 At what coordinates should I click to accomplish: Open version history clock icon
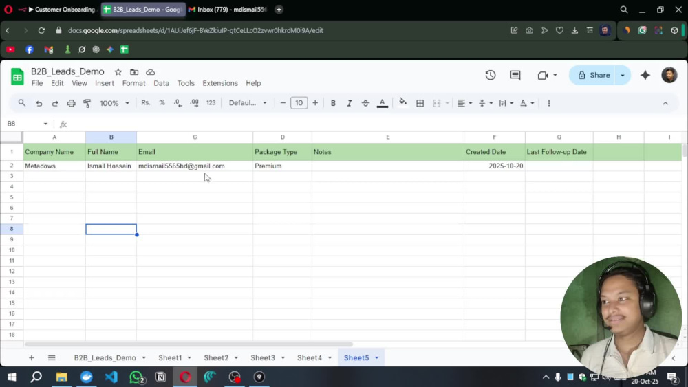pyautogui.click(x=490, y=76)
